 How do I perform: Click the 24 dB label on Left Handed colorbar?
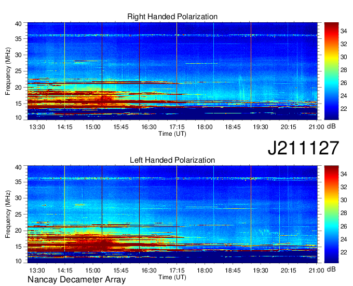click(x=344, y=239)
